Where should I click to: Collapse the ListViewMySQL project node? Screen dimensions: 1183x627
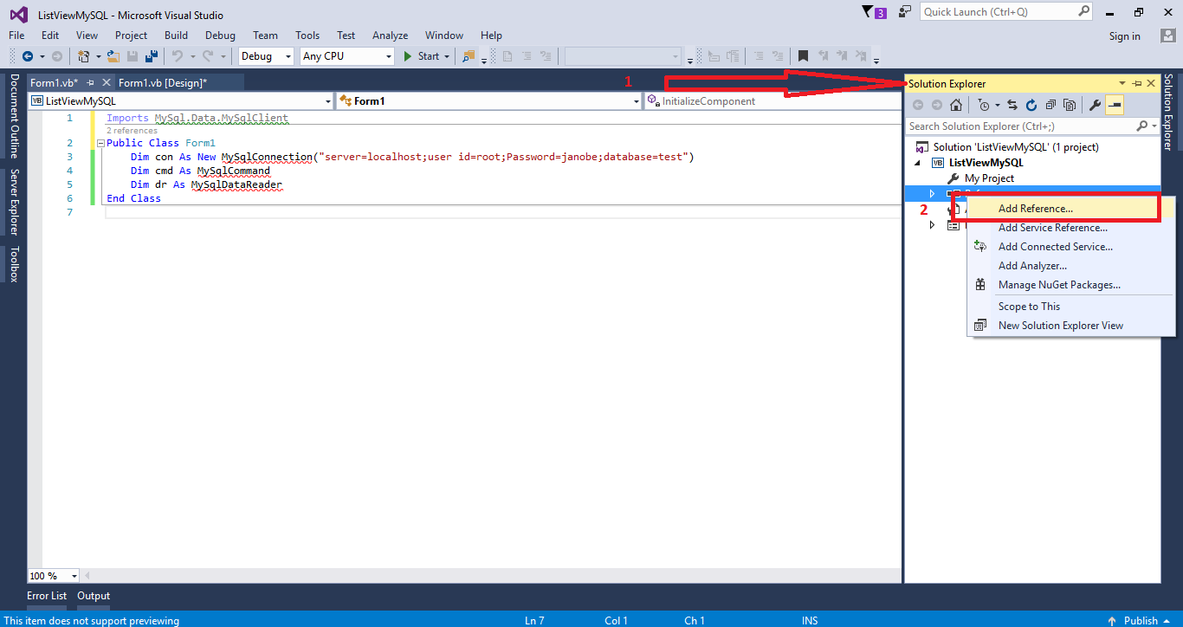tap(918, 163)
